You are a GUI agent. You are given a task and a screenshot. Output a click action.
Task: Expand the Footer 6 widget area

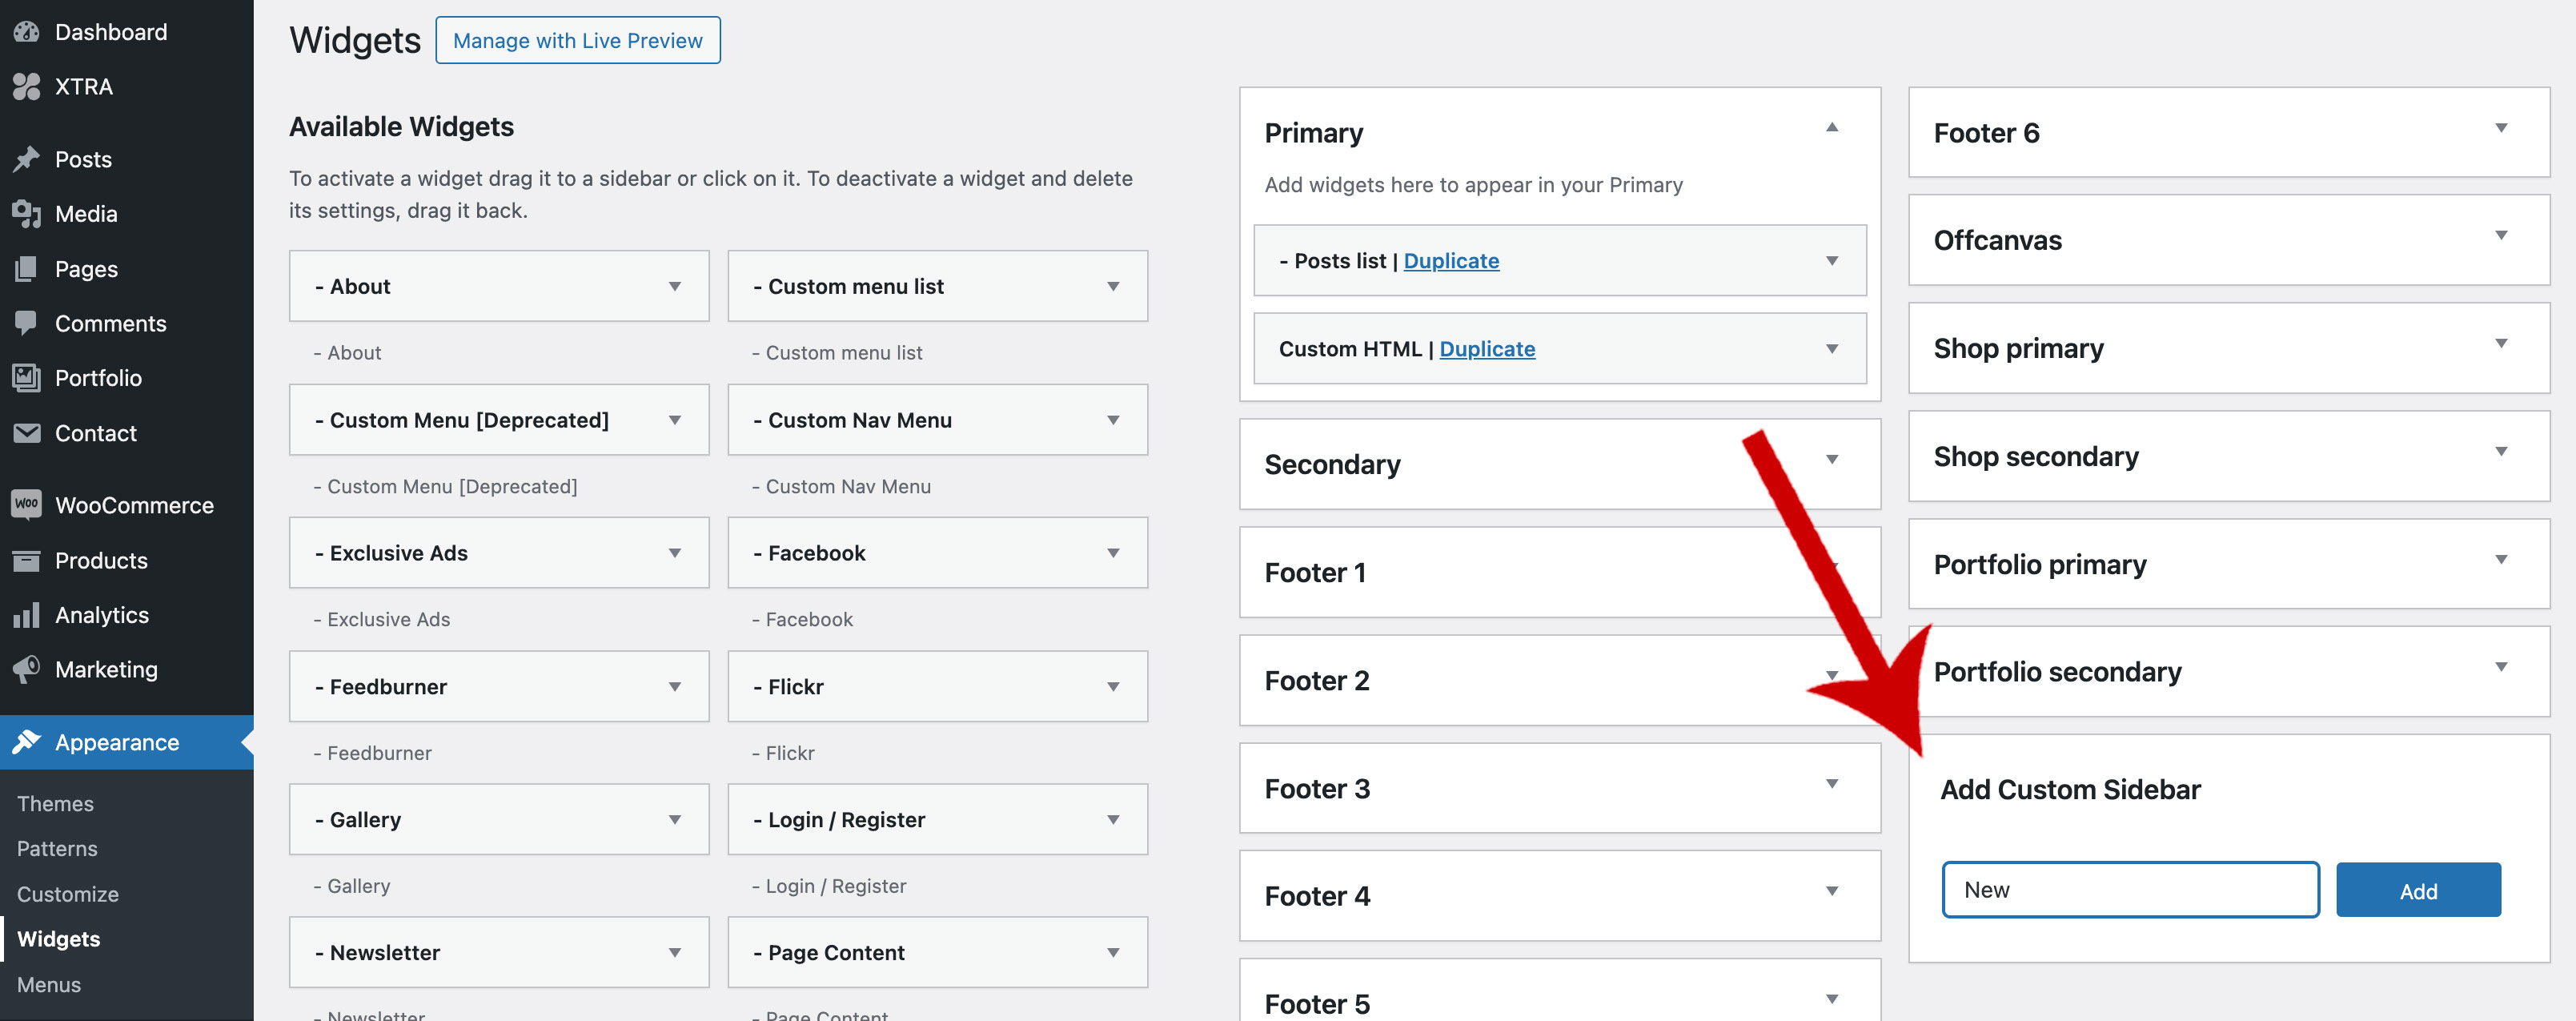point(2500,128)
